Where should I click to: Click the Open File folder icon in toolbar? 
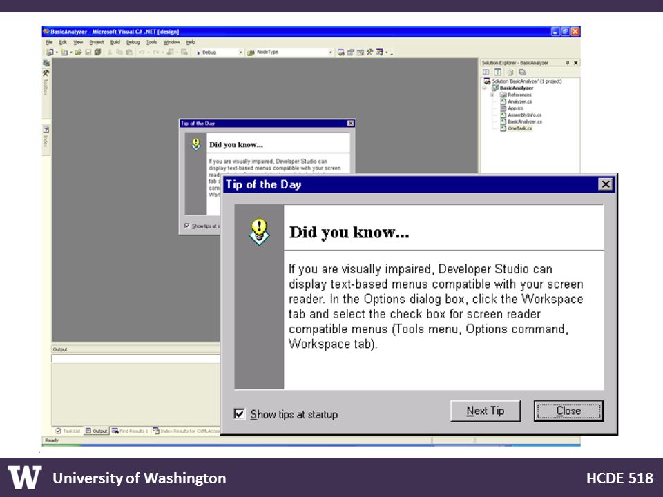(78, 52)
